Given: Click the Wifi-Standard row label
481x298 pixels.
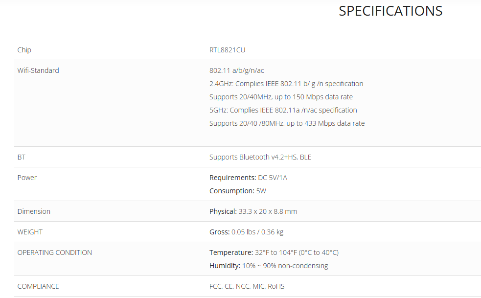Looking at the screenshot, I should [38, 70].
